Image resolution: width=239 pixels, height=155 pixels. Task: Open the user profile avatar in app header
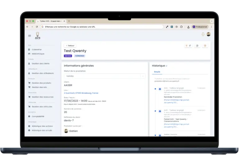209,34
